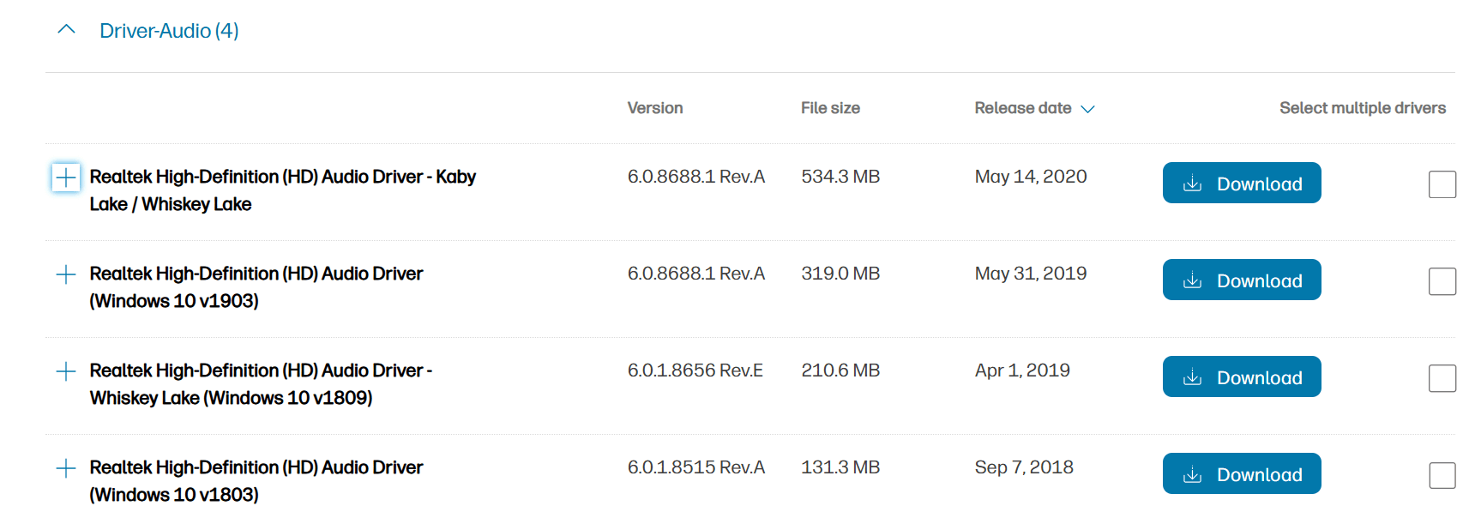This screenshot has height=530, width=1475.
Task: Click the File size column header
Action: pyautogui.click(x=829, y=108)
